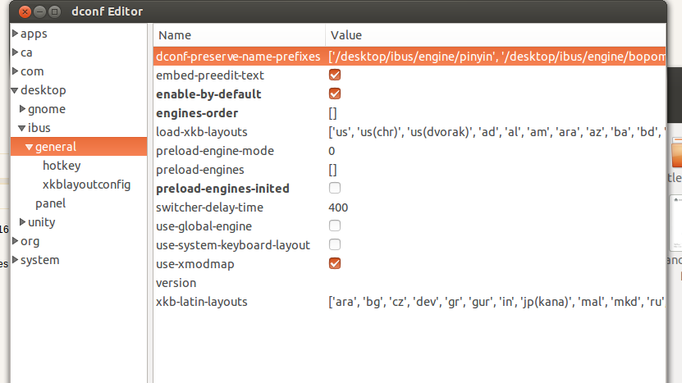
Task: Check the use-global-engine checkbox
Action: (335, 226)
